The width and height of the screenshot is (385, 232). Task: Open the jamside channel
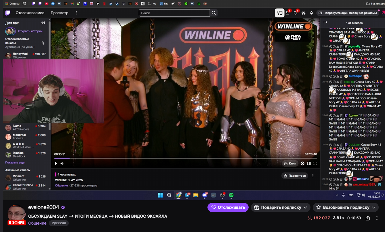tap(25, 155)
